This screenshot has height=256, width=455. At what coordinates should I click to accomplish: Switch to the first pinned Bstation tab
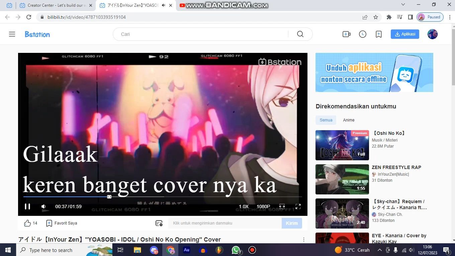pyautogui.click(x=9, y=5)
